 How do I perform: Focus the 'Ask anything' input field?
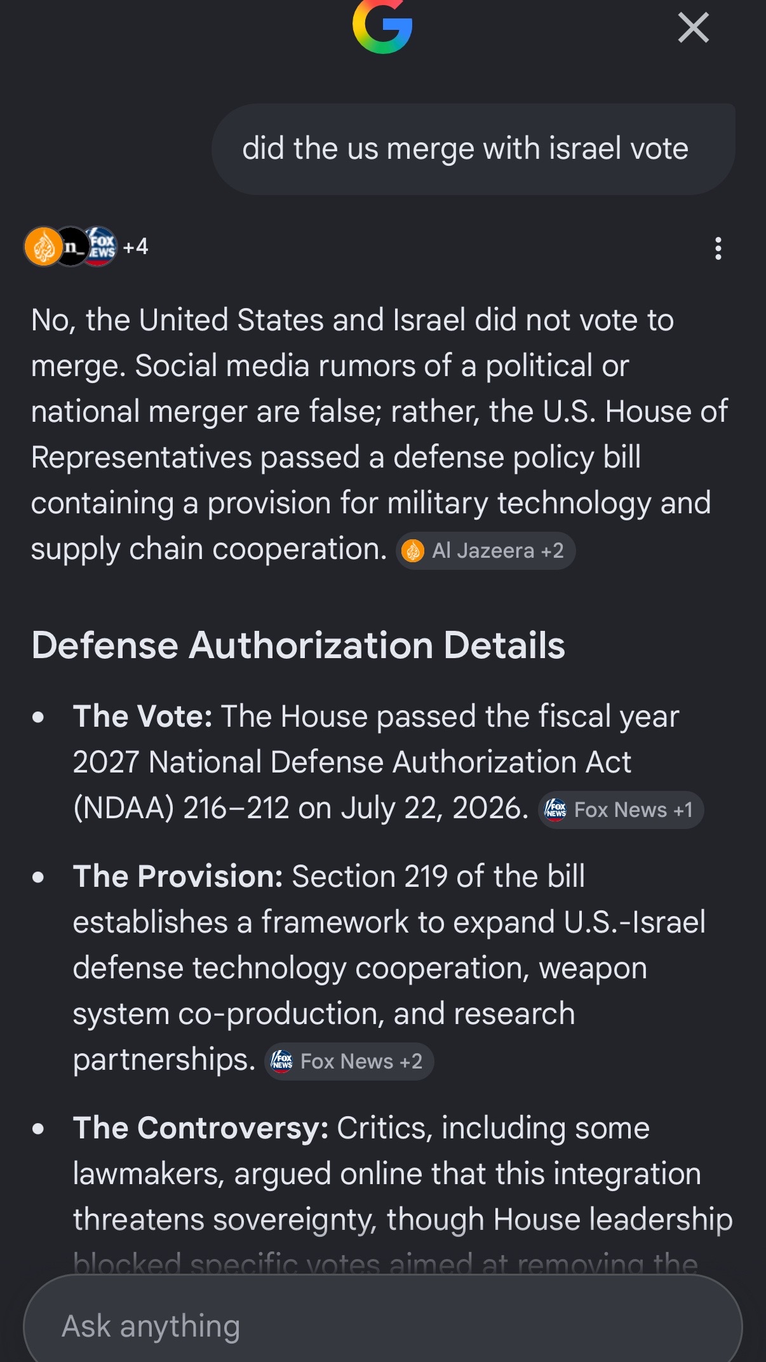[x=383, y=1325]
